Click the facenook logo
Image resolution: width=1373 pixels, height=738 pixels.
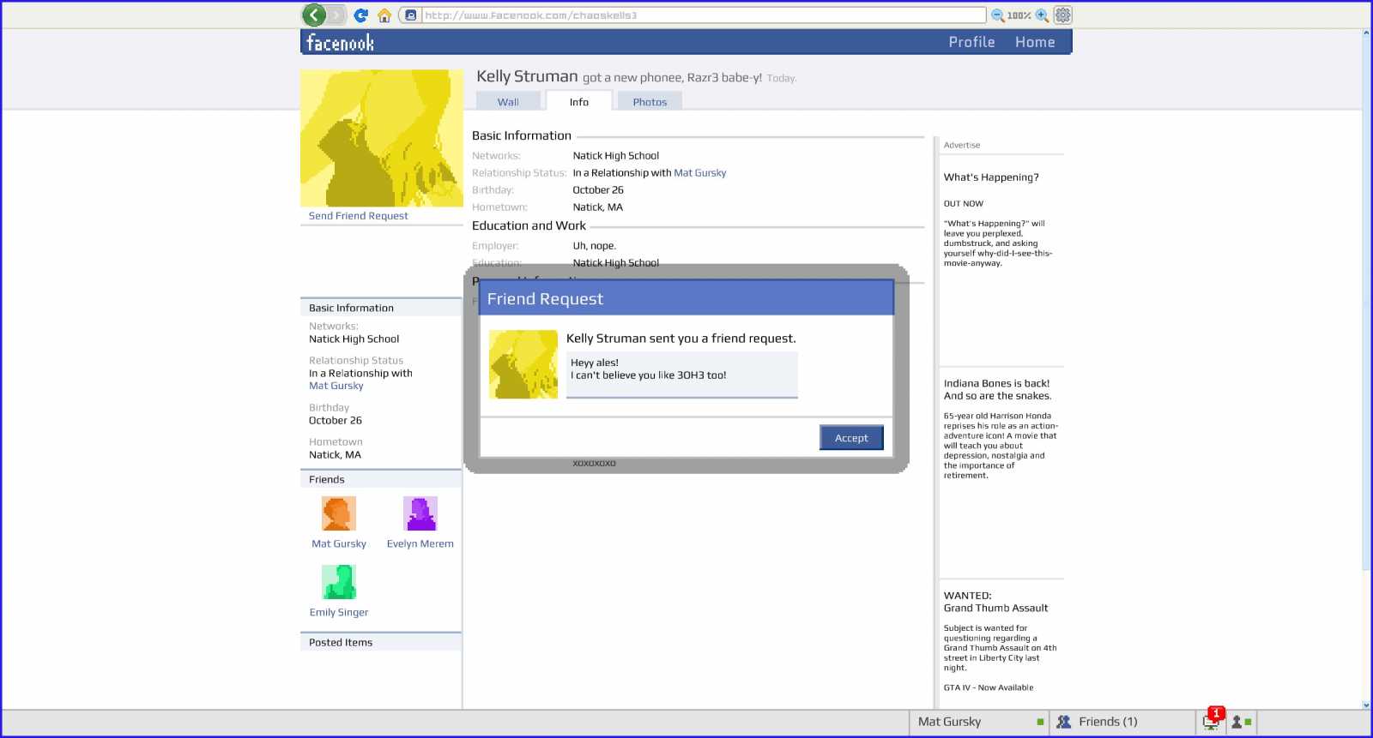click(x=340, y=42)
